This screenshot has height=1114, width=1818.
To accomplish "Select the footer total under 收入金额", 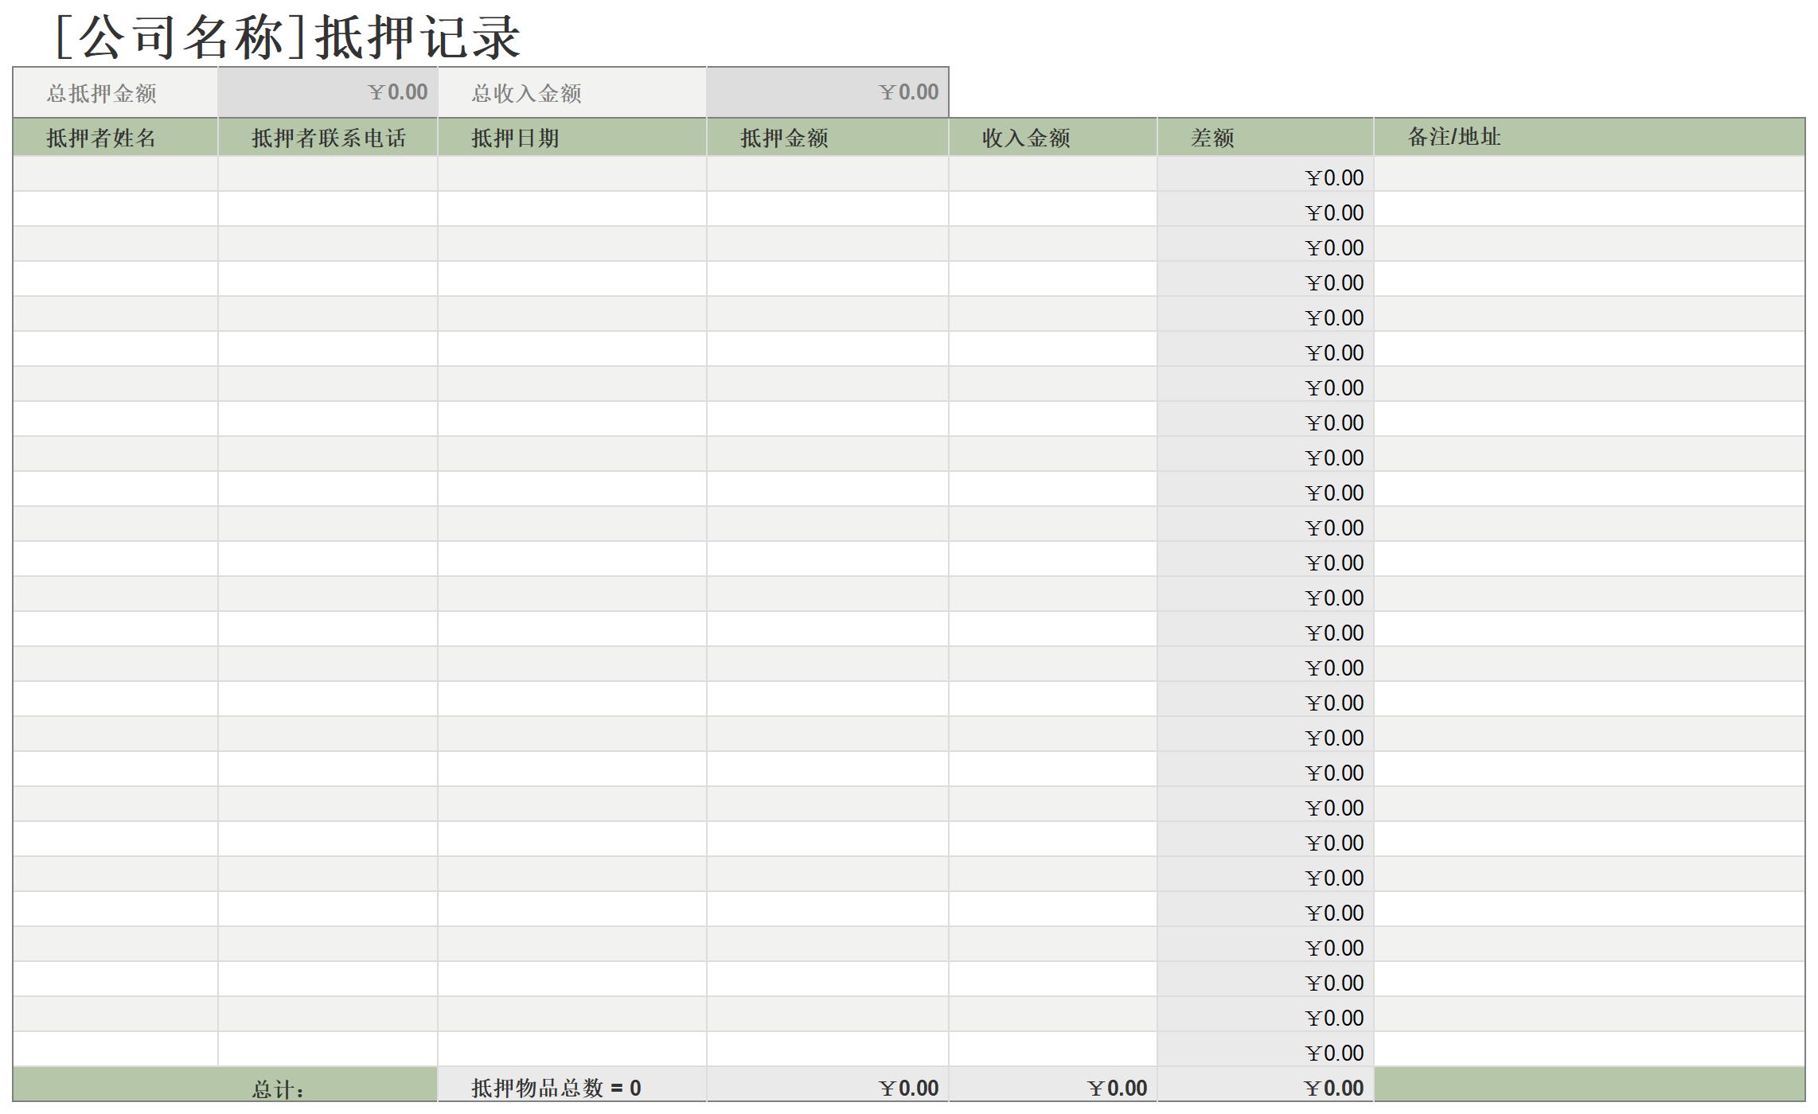I will pos(1051,1086).
